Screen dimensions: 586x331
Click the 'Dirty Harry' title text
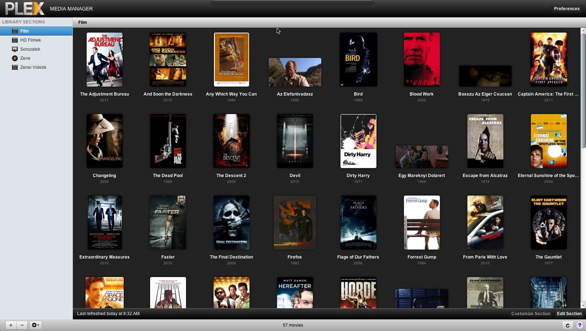tap(358, 176)
